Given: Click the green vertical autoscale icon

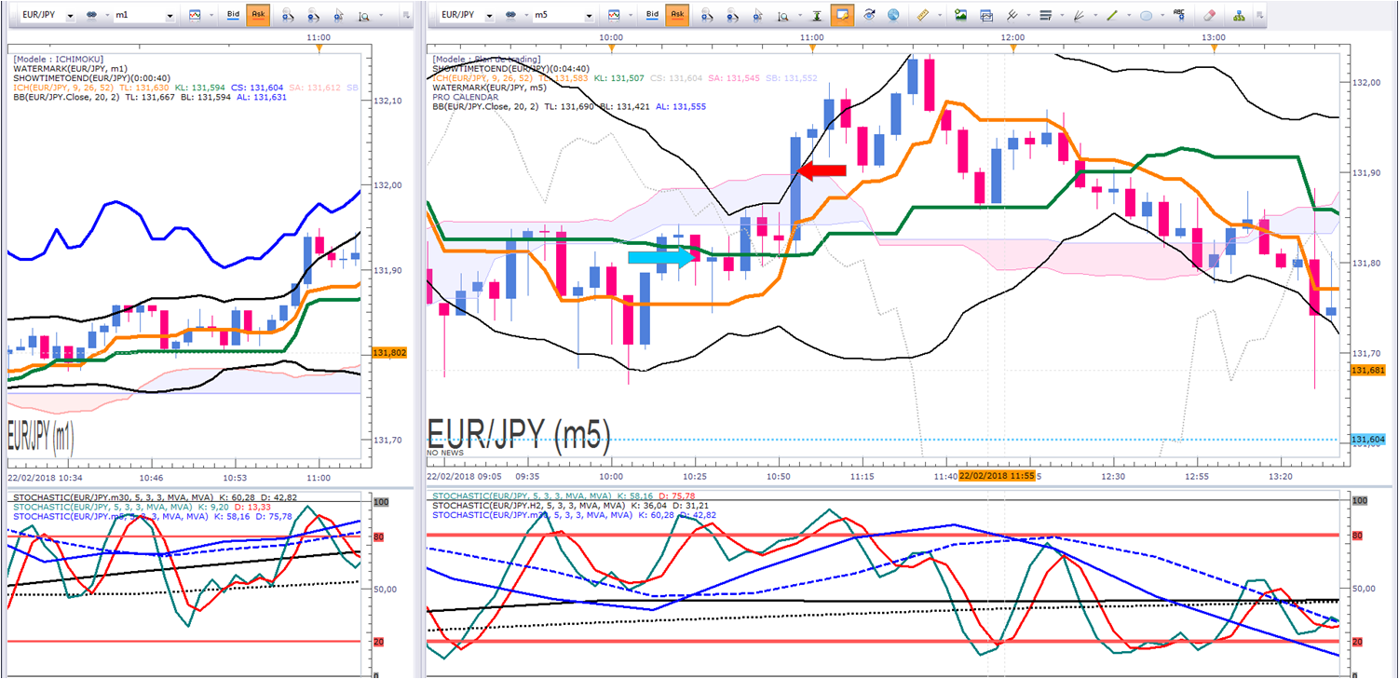Looking at the screenshot, I should pos(816,16).
